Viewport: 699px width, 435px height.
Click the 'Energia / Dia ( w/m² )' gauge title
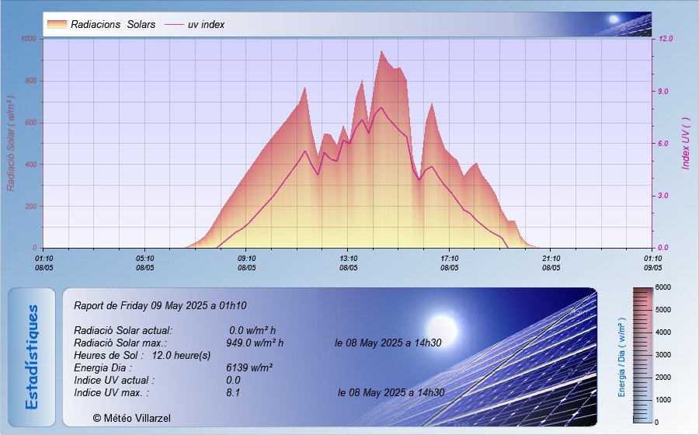622,357
